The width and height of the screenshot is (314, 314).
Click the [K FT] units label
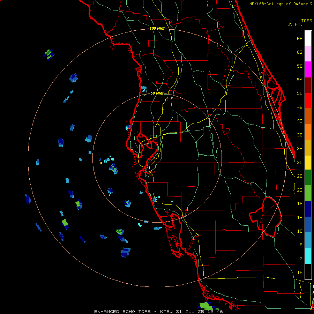tap(295, 24)
